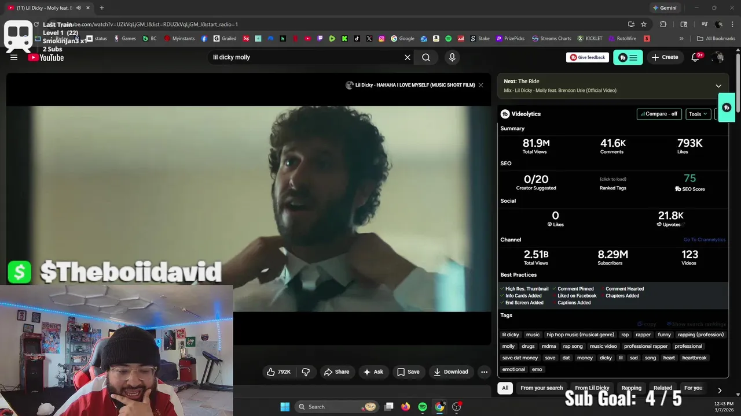Open YouTube notifications bell
This screenshot has width=741, height=416.
coord(695,57)
